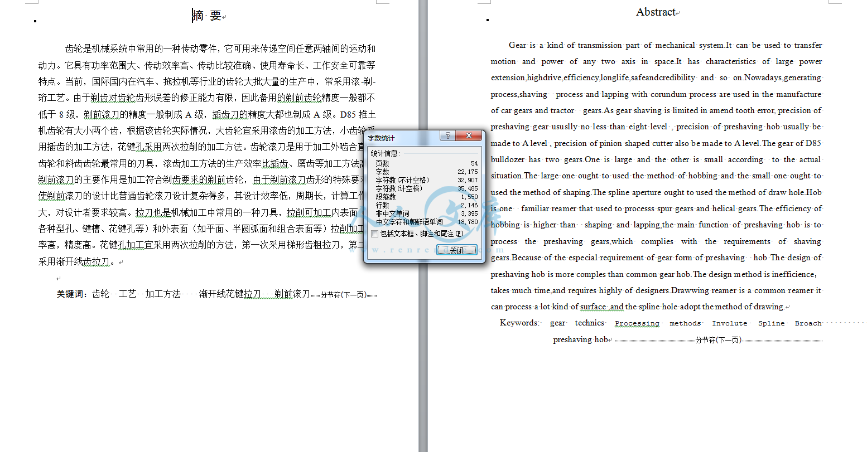The width and height of the screenshot is (867, 452).
Task: Click the text preshaving hob below Keywords
Action: (x=580, y=339)
